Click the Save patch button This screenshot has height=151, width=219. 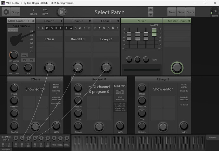pos(181,12)
